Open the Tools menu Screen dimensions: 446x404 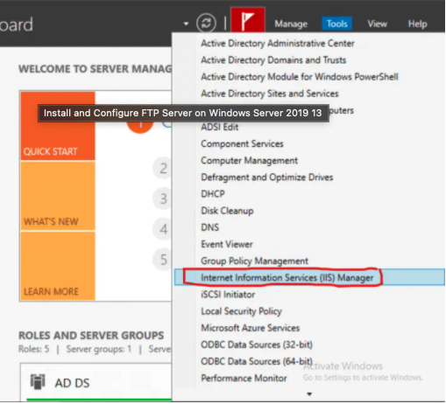tap(336, 24)
